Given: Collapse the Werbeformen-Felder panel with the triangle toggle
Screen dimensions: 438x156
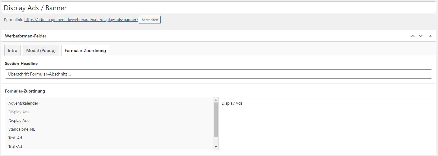Looking at the screenshot, I should click(x=430, y=36).
